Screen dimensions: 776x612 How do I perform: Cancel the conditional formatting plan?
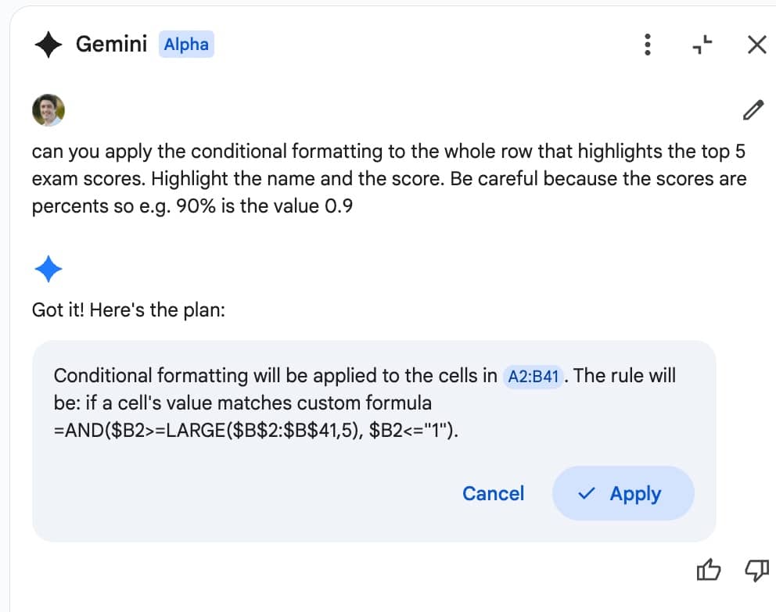click(493, 493)
